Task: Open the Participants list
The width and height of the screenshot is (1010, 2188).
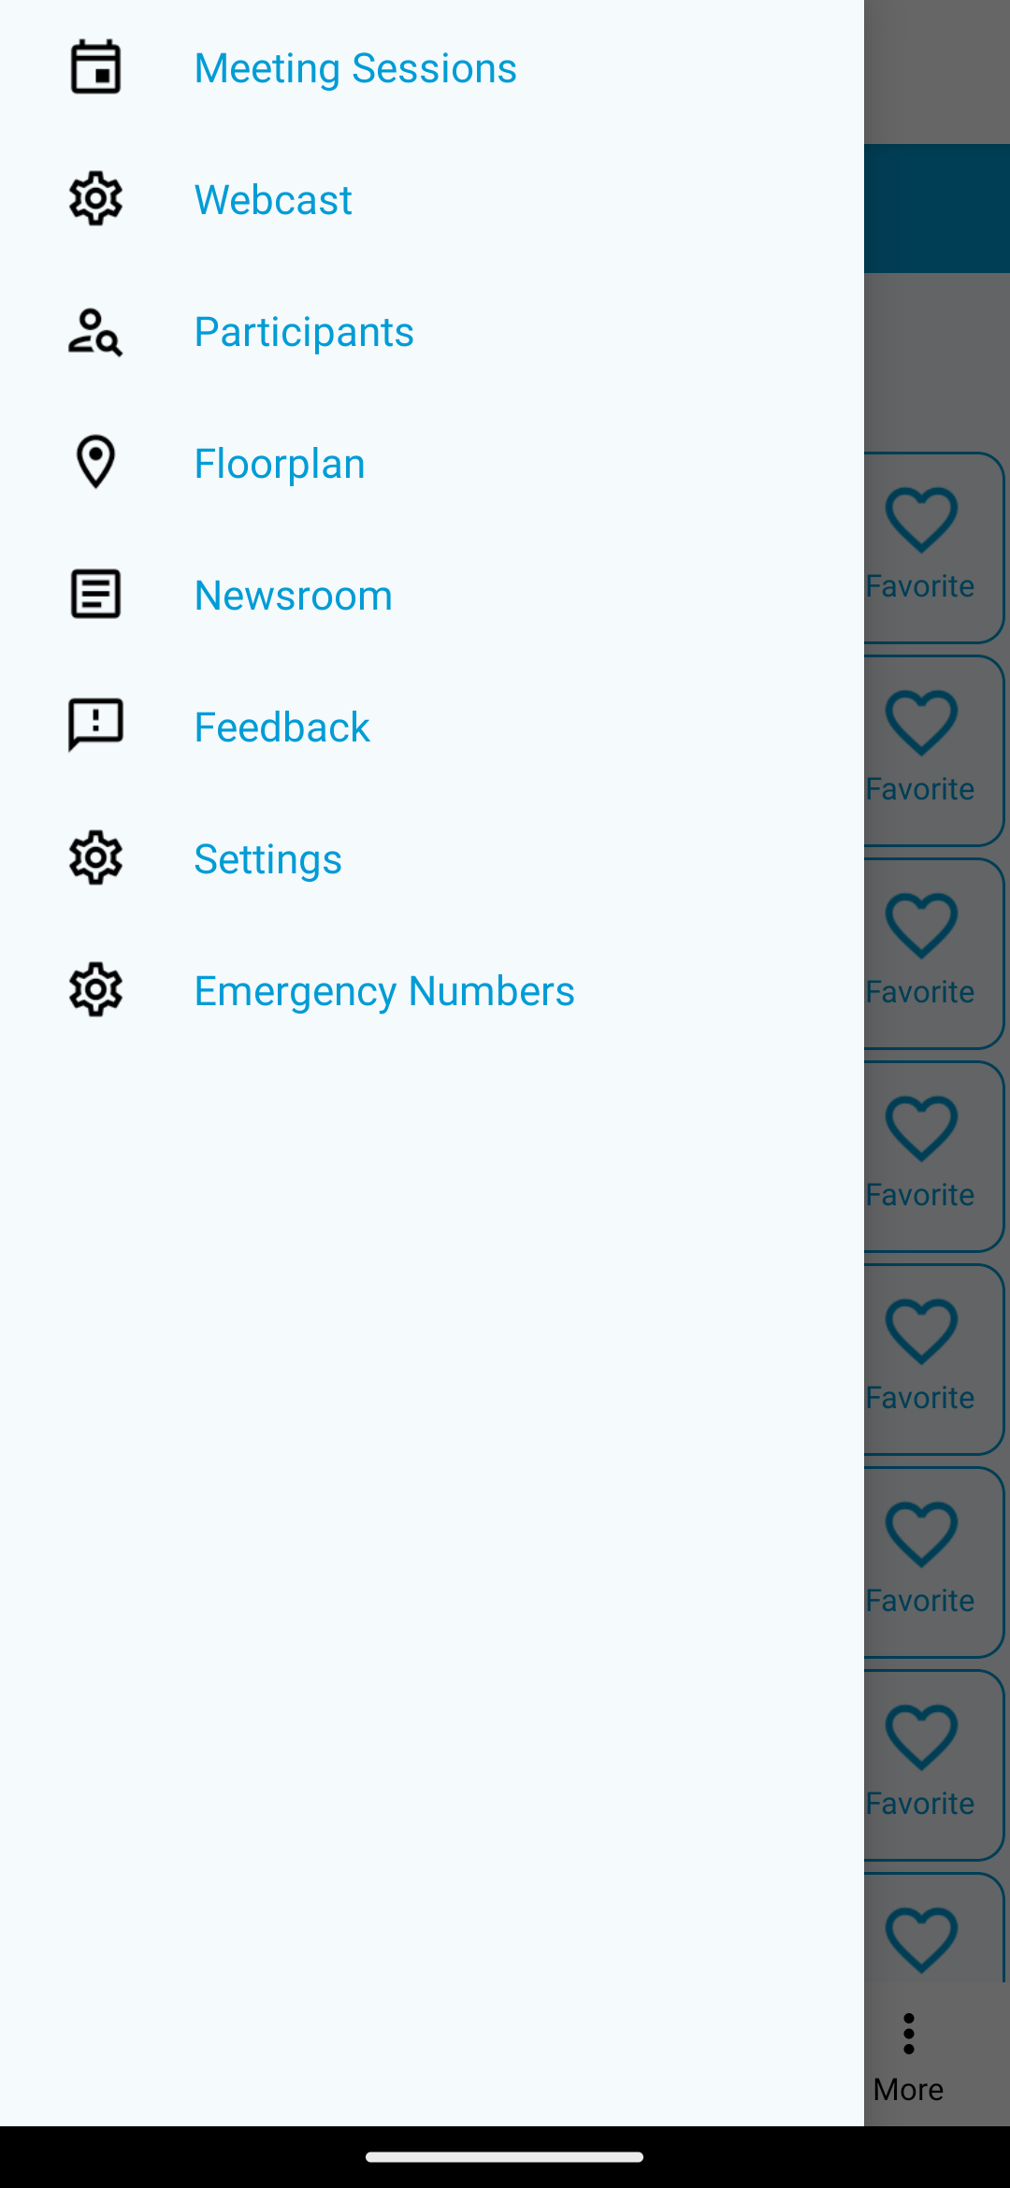Action: [304, 332]
